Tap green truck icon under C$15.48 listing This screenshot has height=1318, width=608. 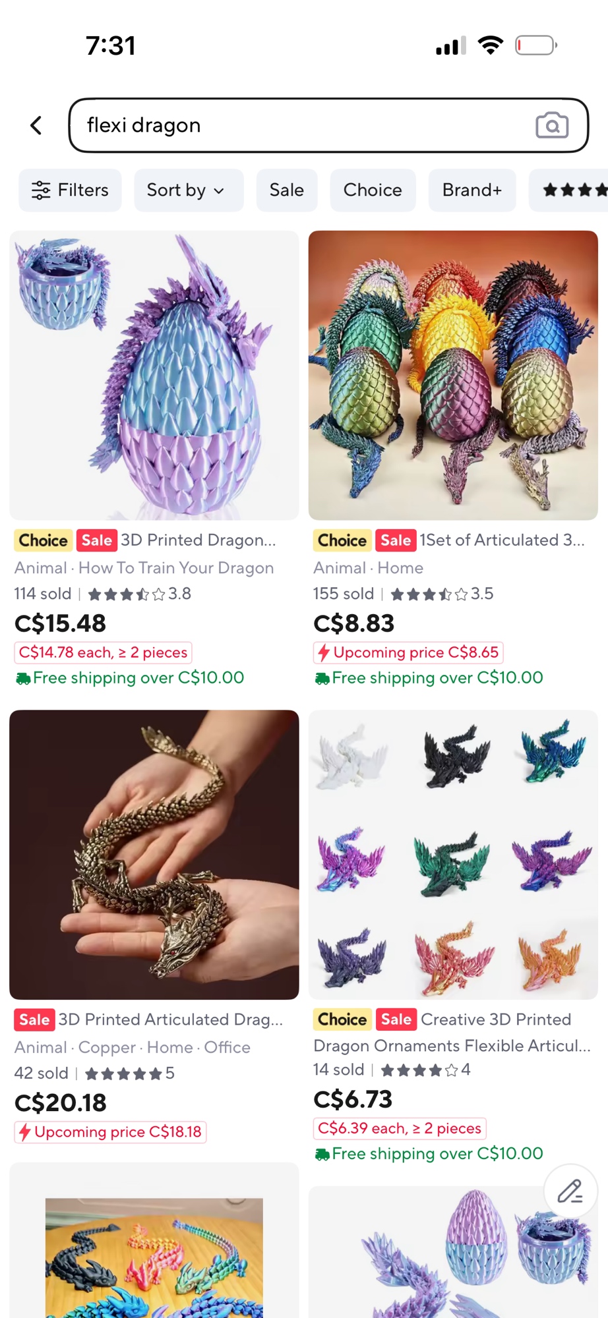point(23,678)
